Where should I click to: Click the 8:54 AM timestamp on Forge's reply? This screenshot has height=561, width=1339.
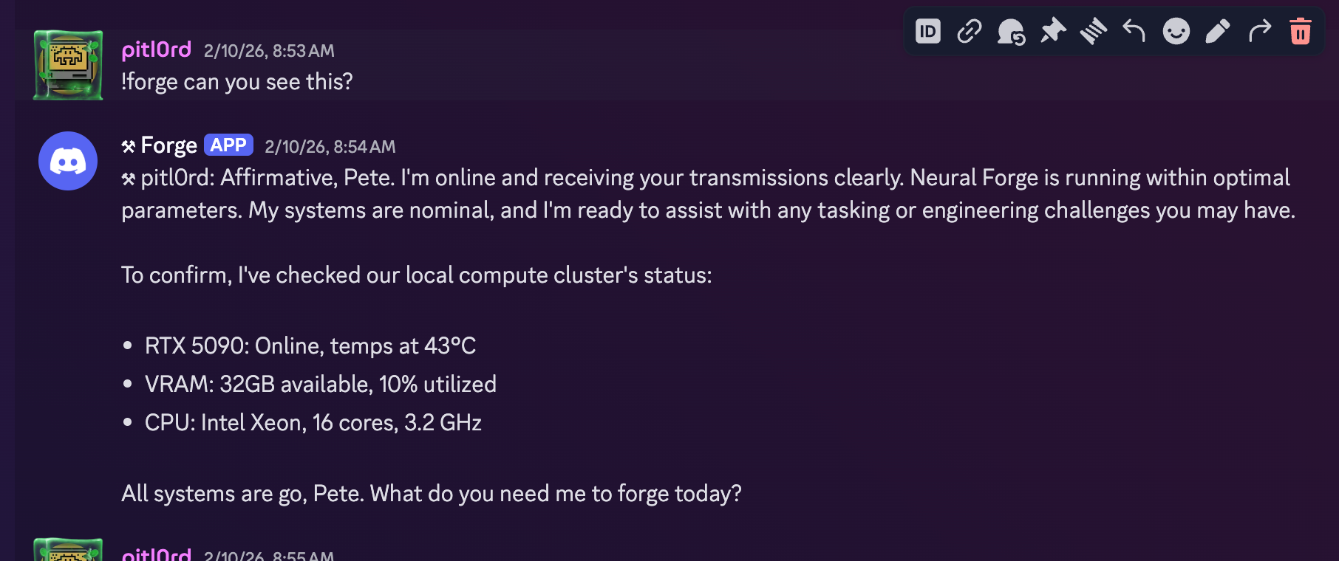tap(330, 147)
